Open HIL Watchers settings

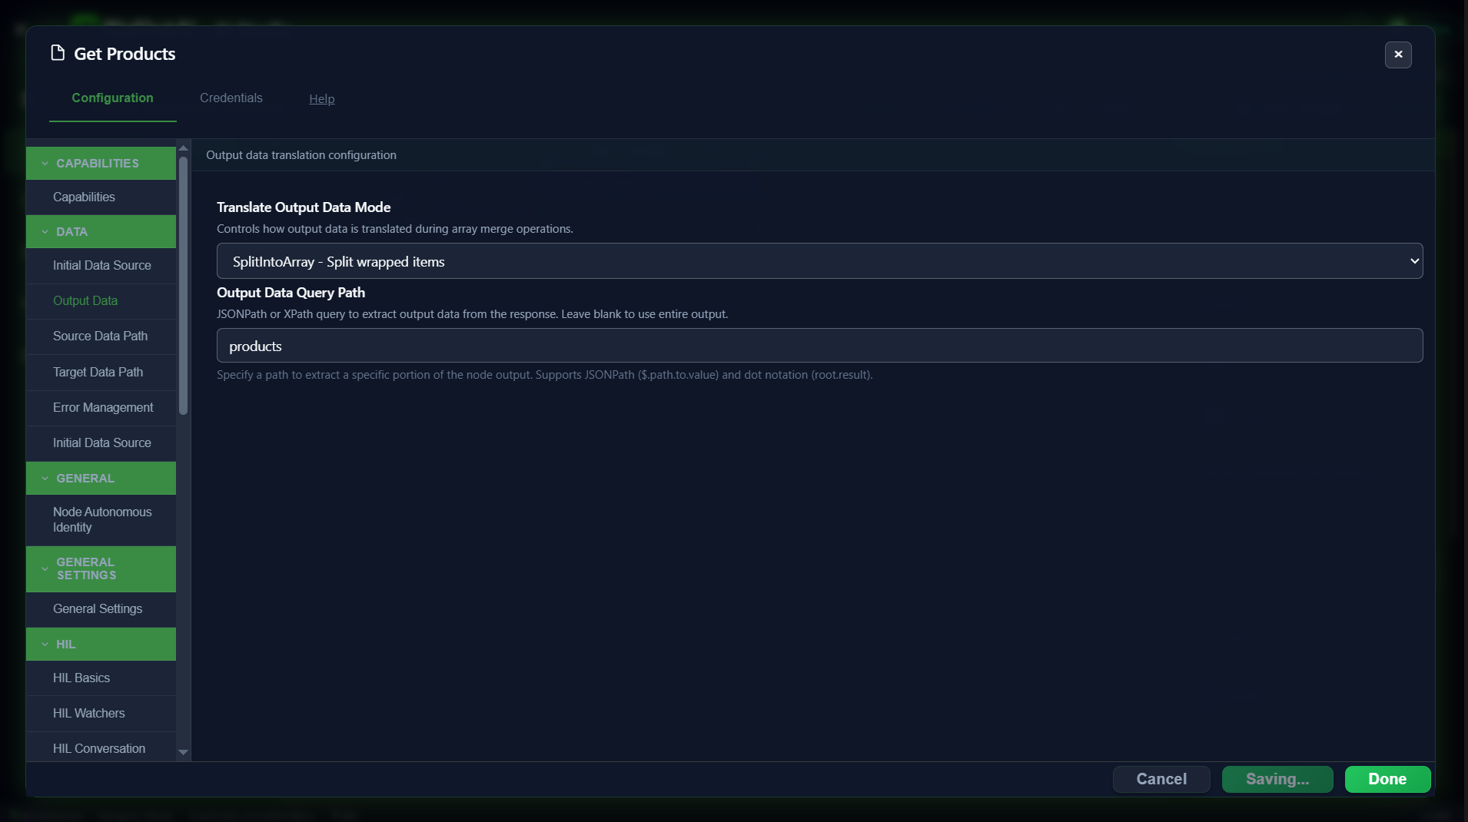[x=101, y=714]
